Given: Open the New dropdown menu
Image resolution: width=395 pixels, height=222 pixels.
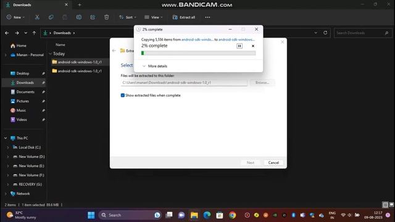Looking at the screenshot, I should [x=15, y=17].
